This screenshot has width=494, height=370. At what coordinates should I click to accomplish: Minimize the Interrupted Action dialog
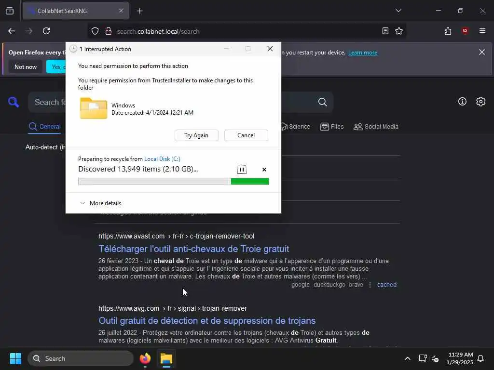coord(226,49)
